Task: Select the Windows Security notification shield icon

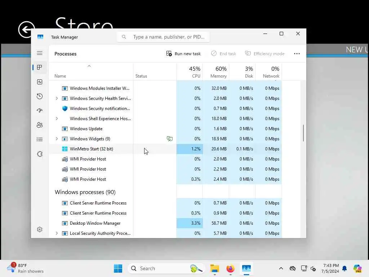Action: coord(65,109)
